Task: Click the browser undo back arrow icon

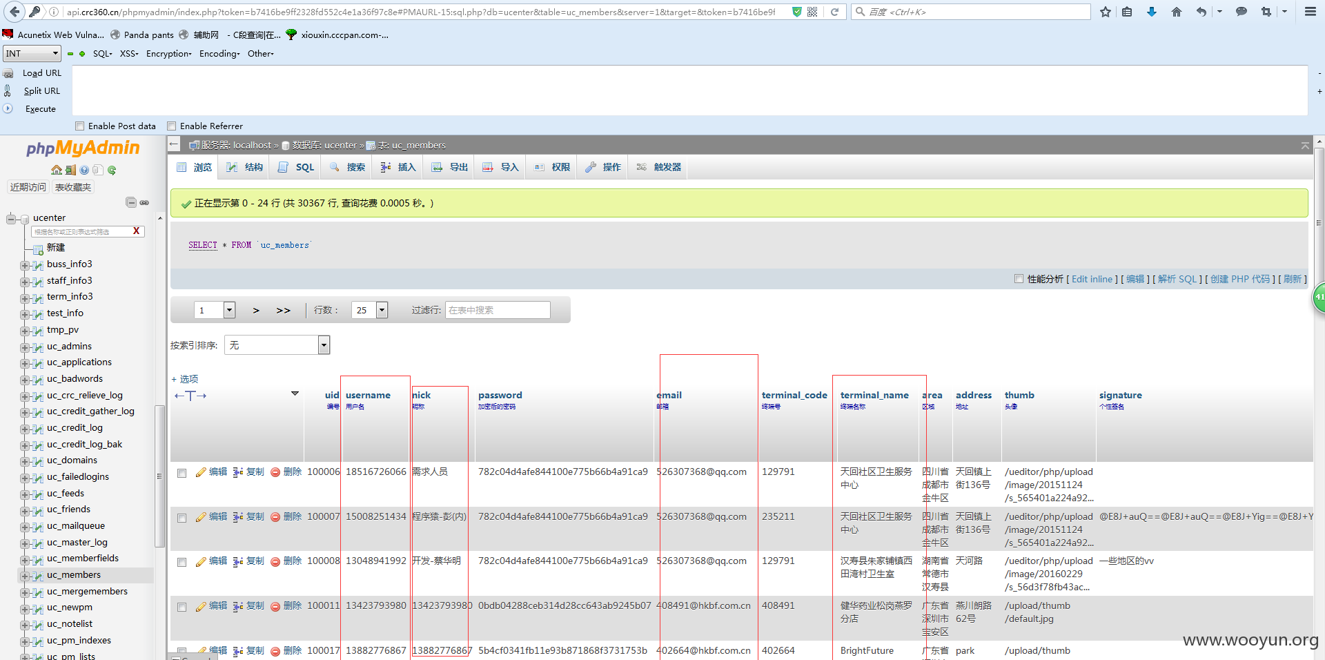Action: pyautogui.click(x=1201, y=12)
